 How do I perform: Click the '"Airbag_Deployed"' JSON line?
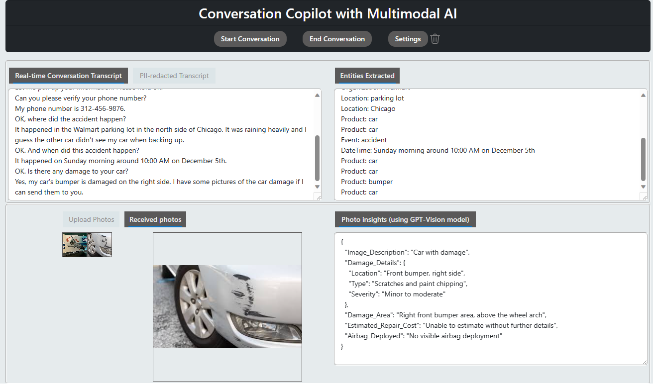[x=424, y=336]
